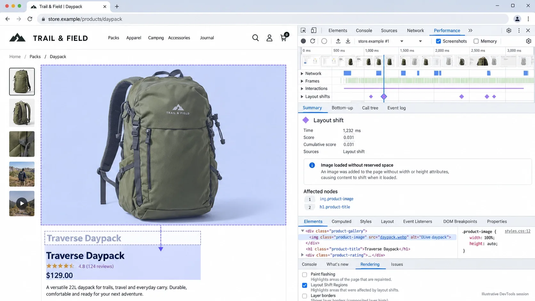This screenshot has height=301, width=535.
Task: Open the shopping cart
Action: pos(284,37)
